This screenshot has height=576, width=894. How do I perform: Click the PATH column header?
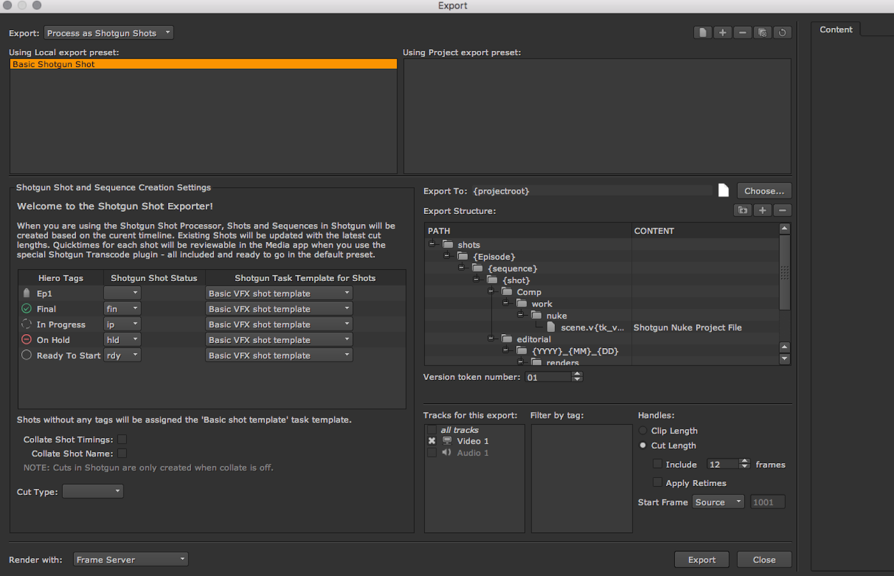coord(528,231)
